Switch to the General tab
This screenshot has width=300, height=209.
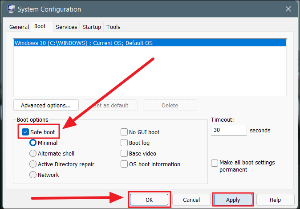pos(19,27)
